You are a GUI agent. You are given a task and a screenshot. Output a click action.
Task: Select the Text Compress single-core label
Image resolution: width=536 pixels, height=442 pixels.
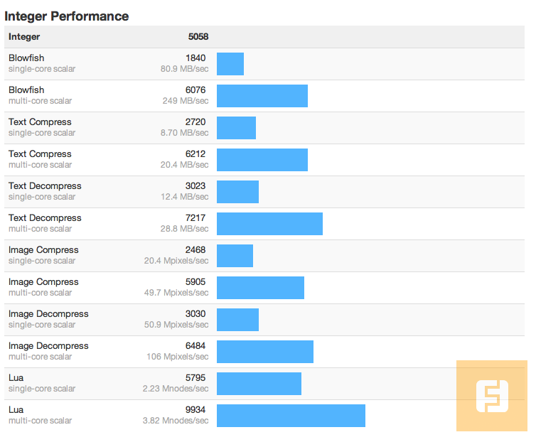pyautogui.click(x=40, y=122)
